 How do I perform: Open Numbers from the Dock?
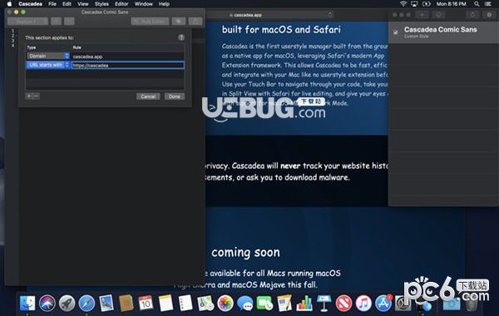click(x=304, y=303)
